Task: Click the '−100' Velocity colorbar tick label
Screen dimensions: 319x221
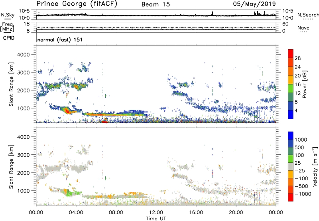Action: click(x=301, y=178)
